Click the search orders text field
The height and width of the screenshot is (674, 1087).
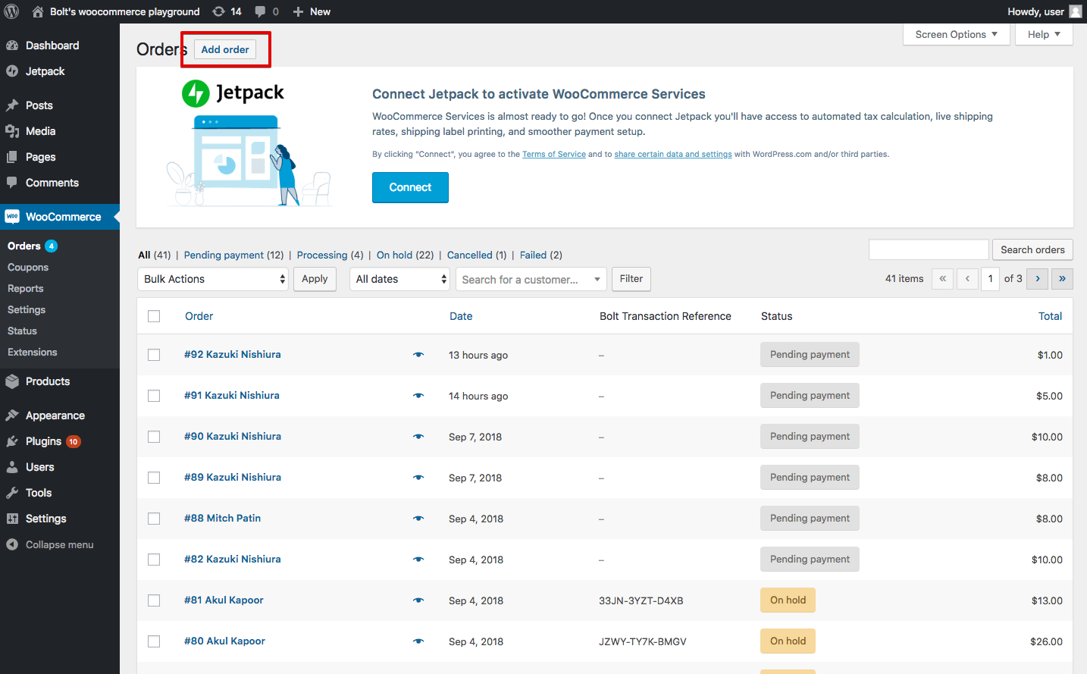point(929,249)
